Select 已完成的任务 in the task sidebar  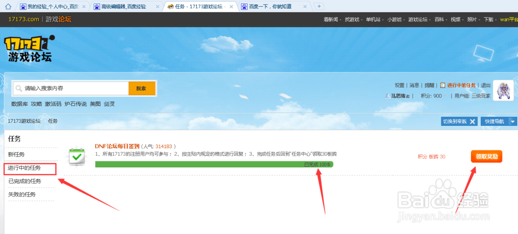click(x=25, y=181)
